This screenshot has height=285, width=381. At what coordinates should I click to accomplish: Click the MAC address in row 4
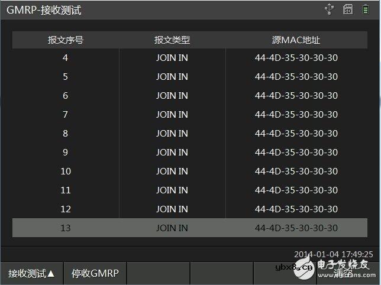[x=296, y=58]
